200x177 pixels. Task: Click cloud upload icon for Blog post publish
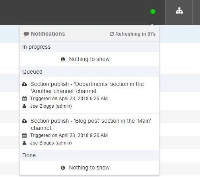coord(25,121)
